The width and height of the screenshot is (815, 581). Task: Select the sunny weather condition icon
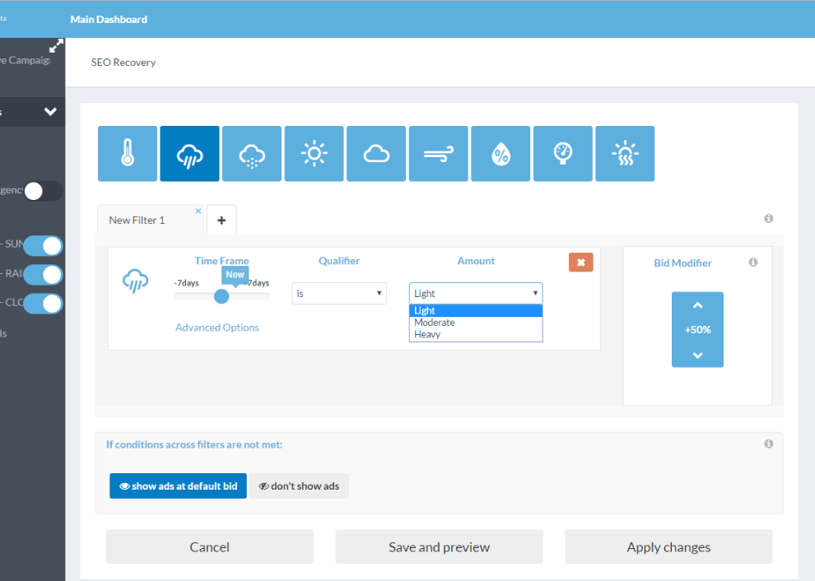click(314, 154)
